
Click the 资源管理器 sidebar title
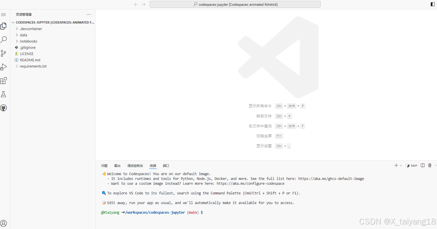click(24, 14)
